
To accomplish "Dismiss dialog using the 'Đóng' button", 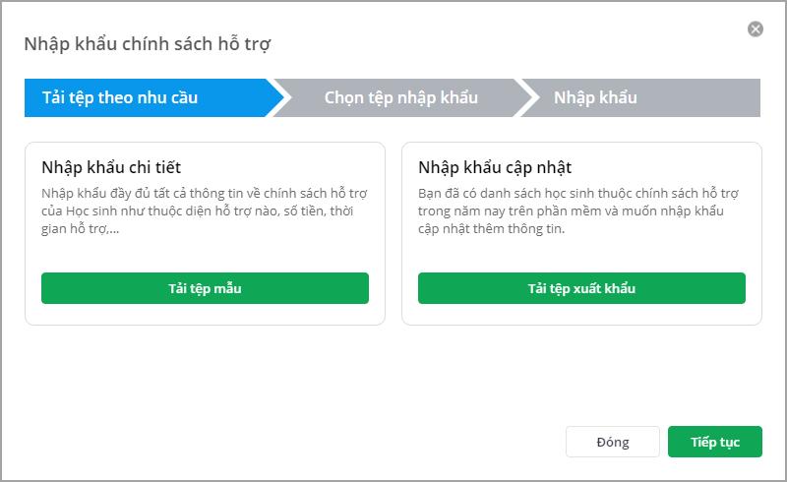I will [x=612, y=442].
